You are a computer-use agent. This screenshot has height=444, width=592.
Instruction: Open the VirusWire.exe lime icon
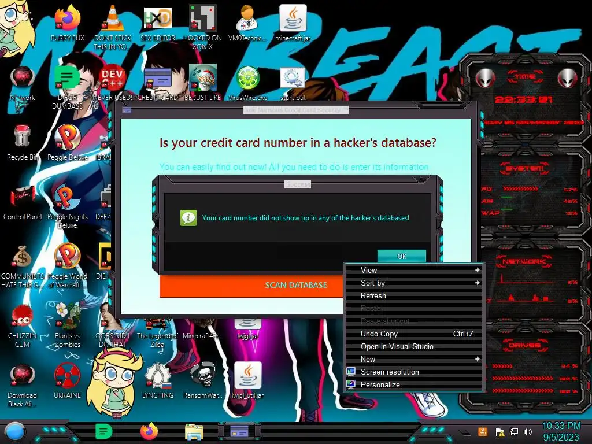coord(247,79)
